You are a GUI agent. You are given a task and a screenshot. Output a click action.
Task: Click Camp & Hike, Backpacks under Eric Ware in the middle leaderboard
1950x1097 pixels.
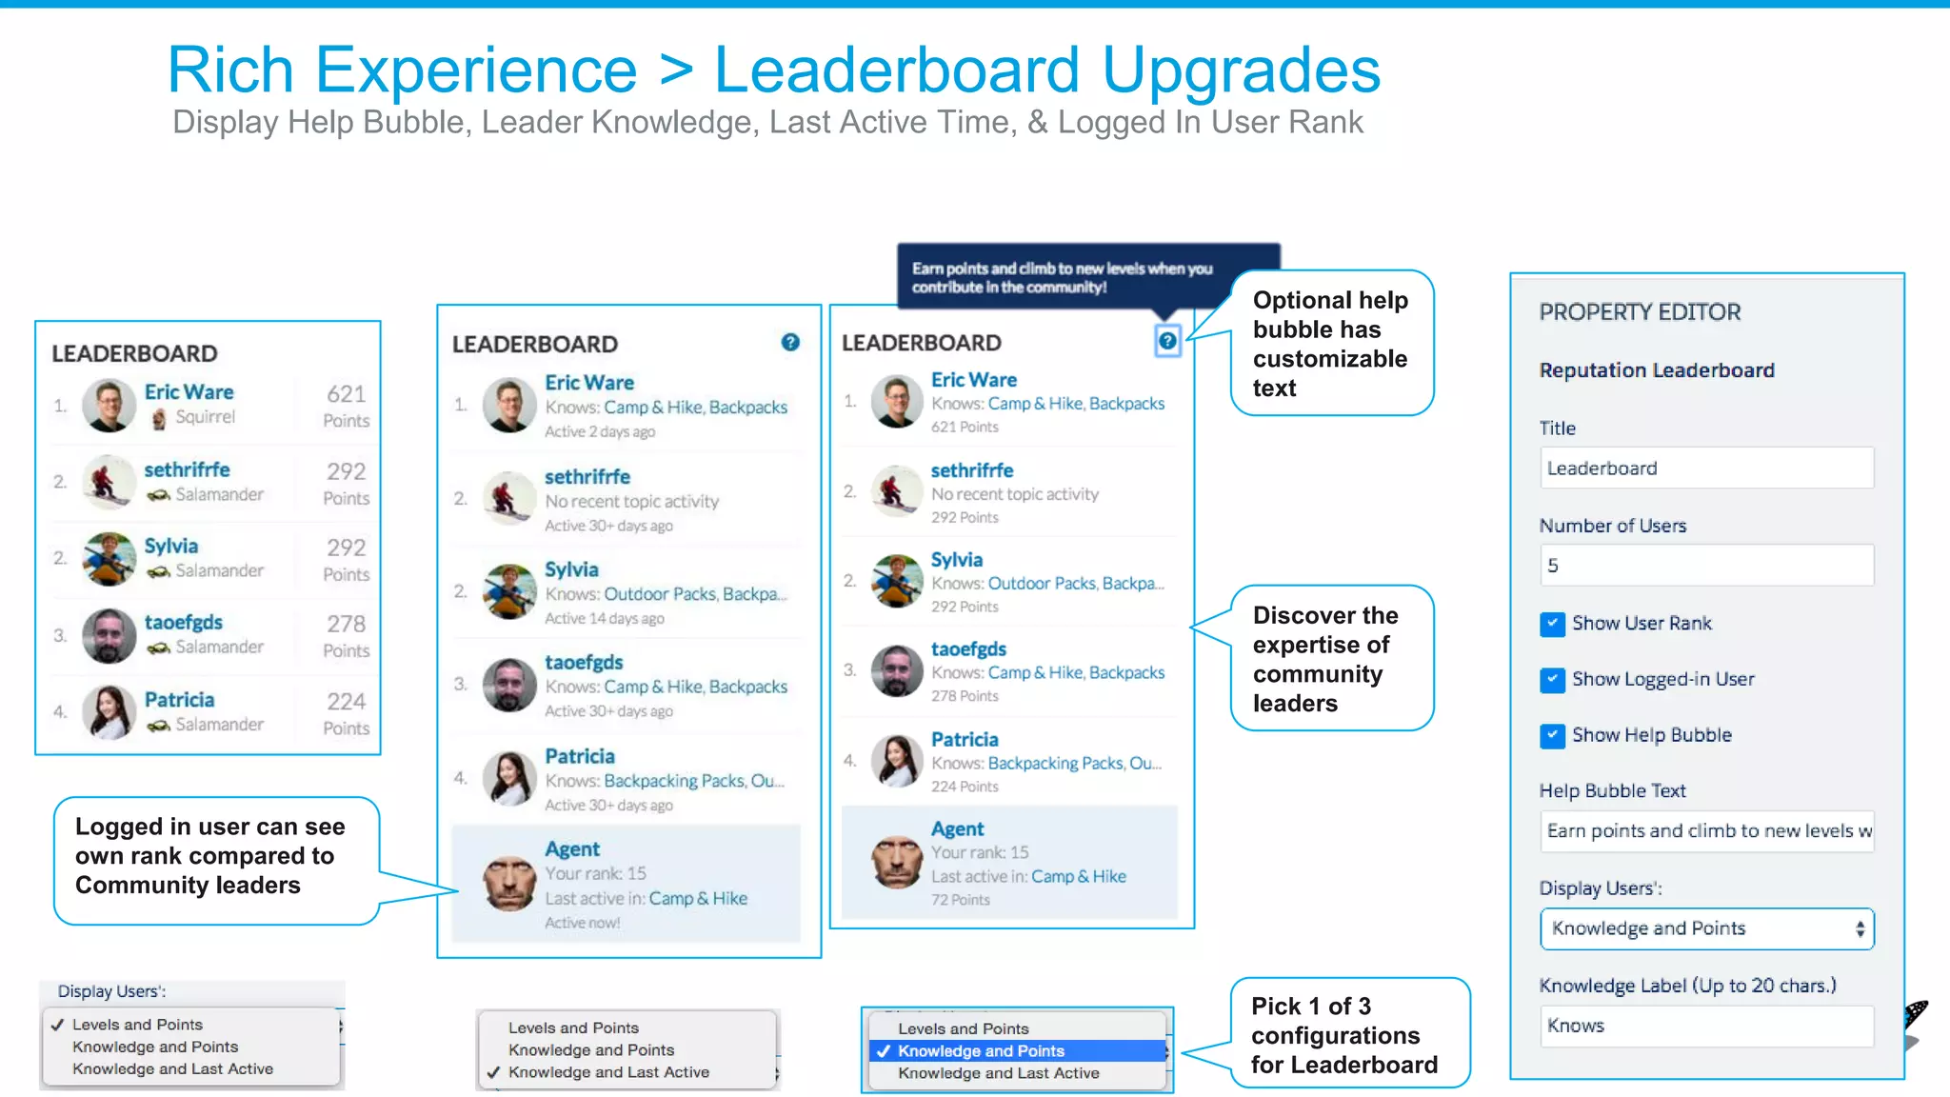696,408
